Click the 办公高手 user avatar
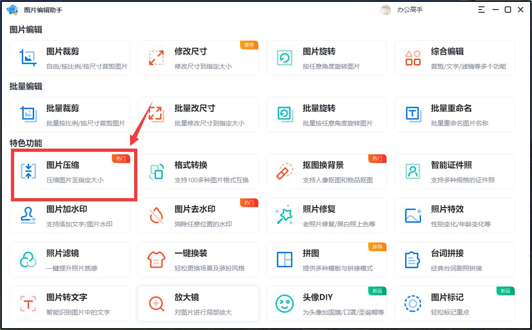This screenshot has width=532, height=330. click(385, 10)
